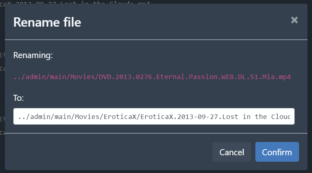Cancel the file rename
The width and height of the screenshot is (312, 173).
coord(231,152)
